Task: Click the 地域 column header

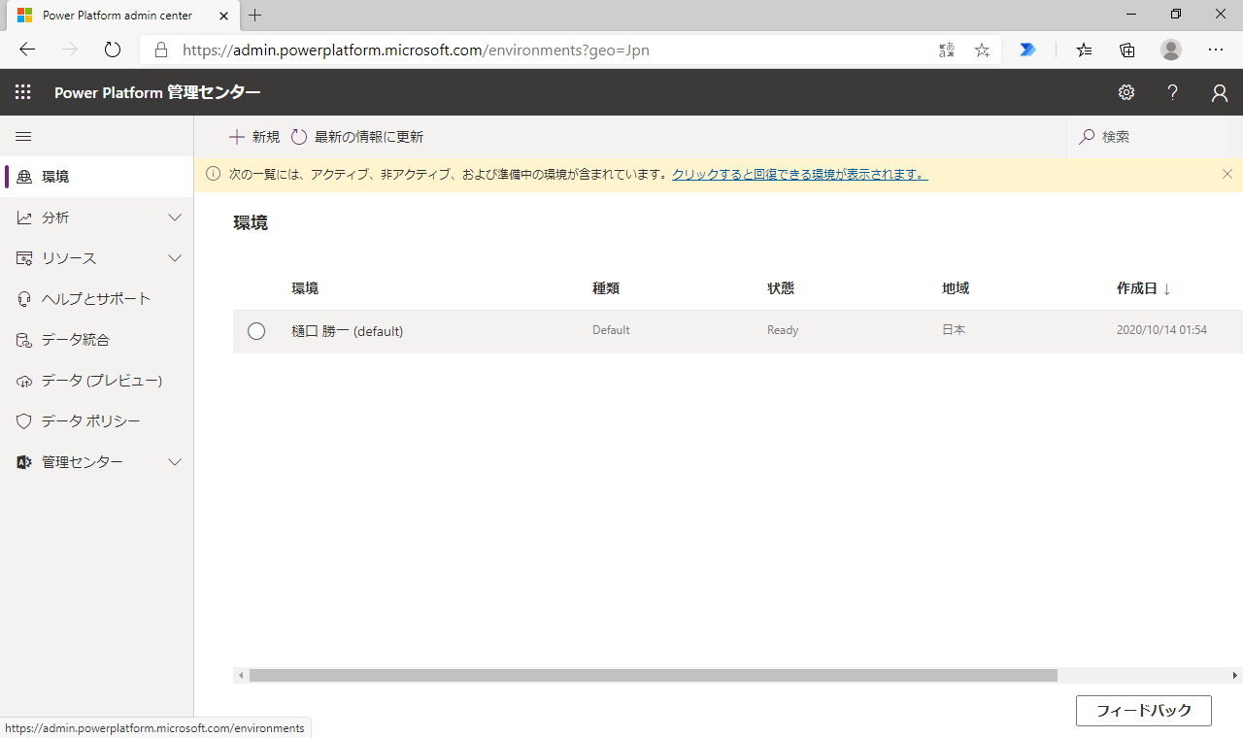Action: coord(956,288)
